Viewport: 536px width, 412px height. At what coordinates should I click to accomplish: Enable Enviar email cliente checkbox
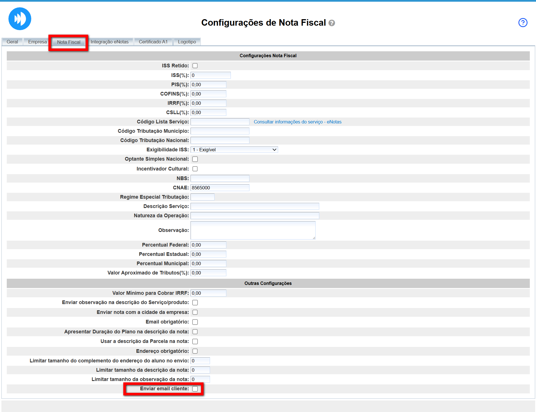(195, 389)
